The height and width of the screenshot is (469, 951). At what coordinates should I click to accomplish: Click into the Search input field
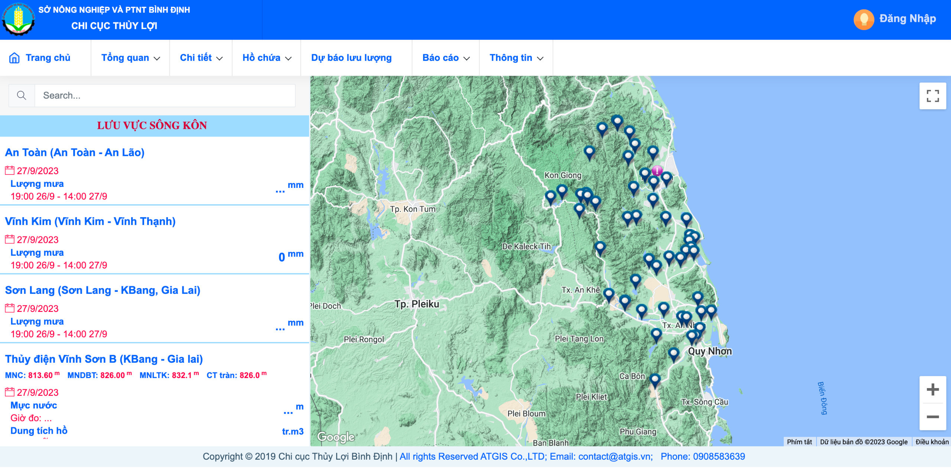(x=165, y=95)
